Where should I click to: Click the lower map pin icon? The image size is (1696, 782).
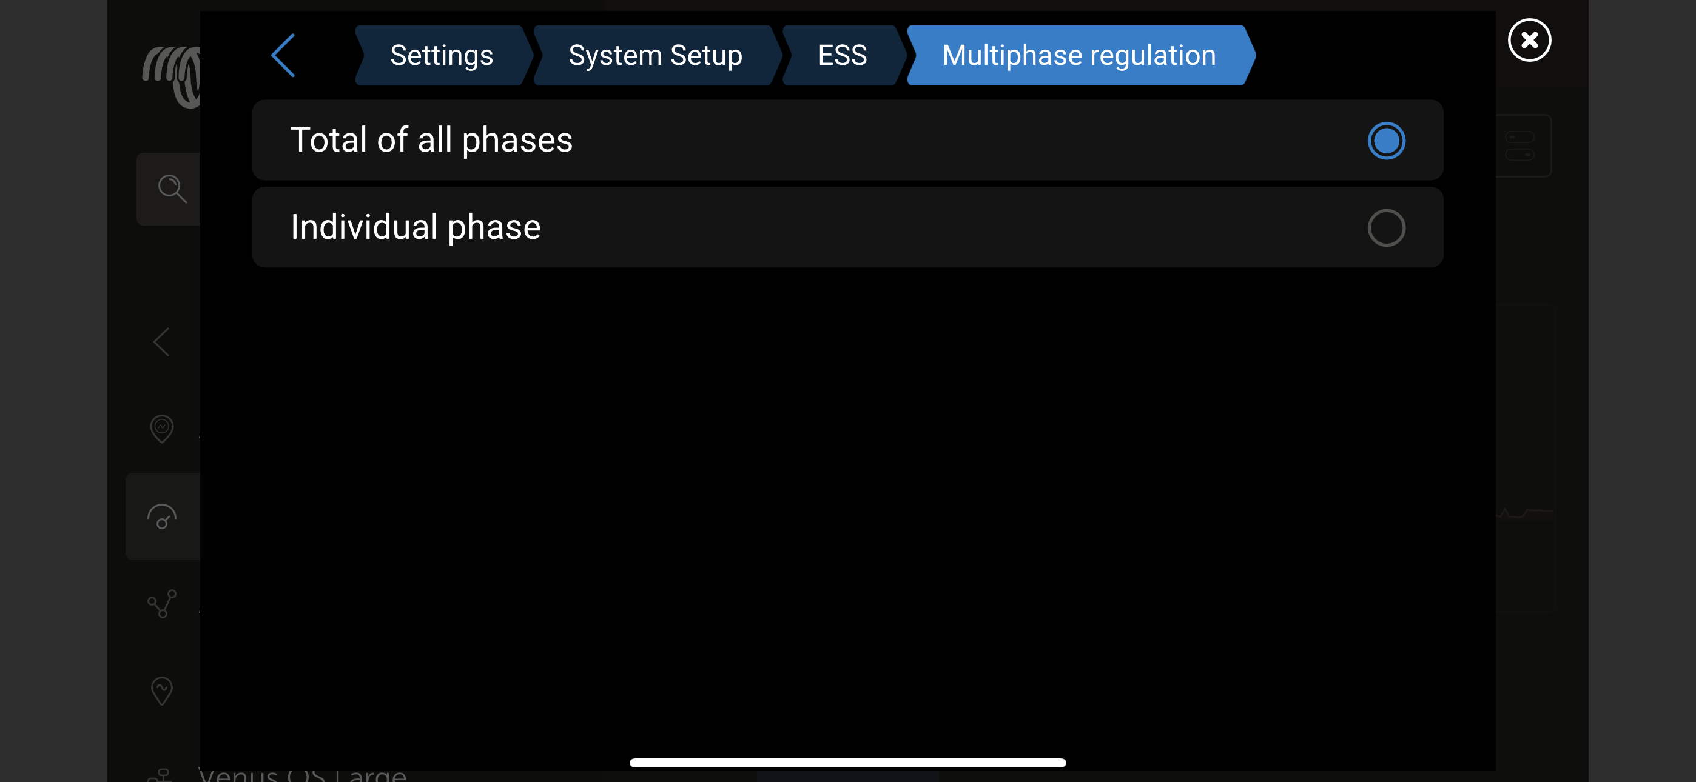162,690
